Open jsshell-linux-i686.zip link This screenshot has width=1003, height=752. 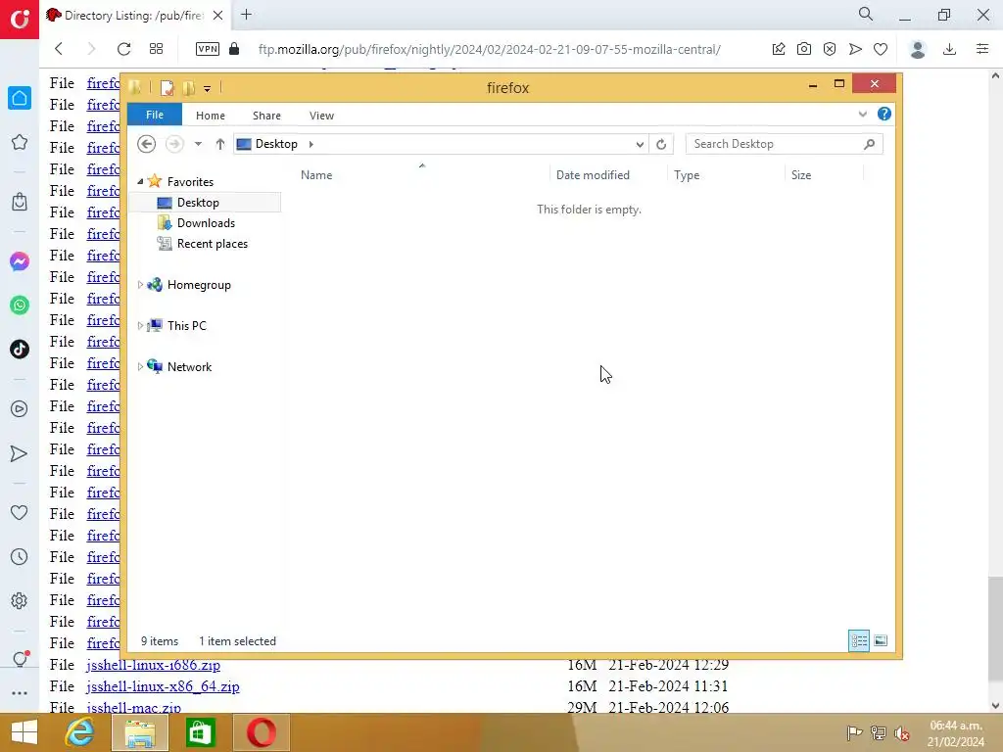[154, 665]
